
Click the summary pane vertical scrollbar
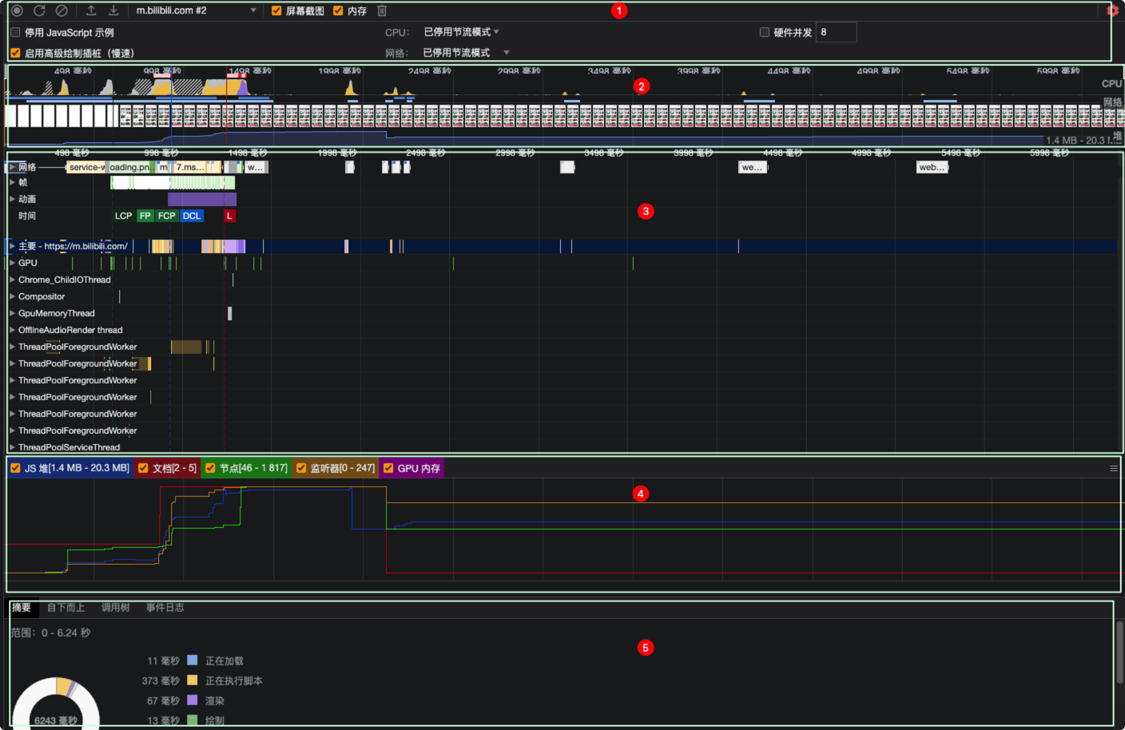1120,651
